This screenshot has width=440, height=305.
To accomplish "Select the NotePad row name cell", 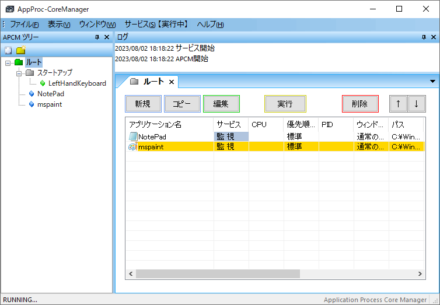I will pyautogui.click(x=169, y=136).
